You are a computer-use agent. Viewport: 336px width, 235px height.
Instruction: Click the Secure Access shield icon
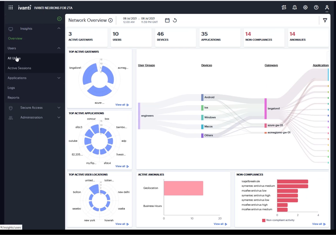pos(11,108)
